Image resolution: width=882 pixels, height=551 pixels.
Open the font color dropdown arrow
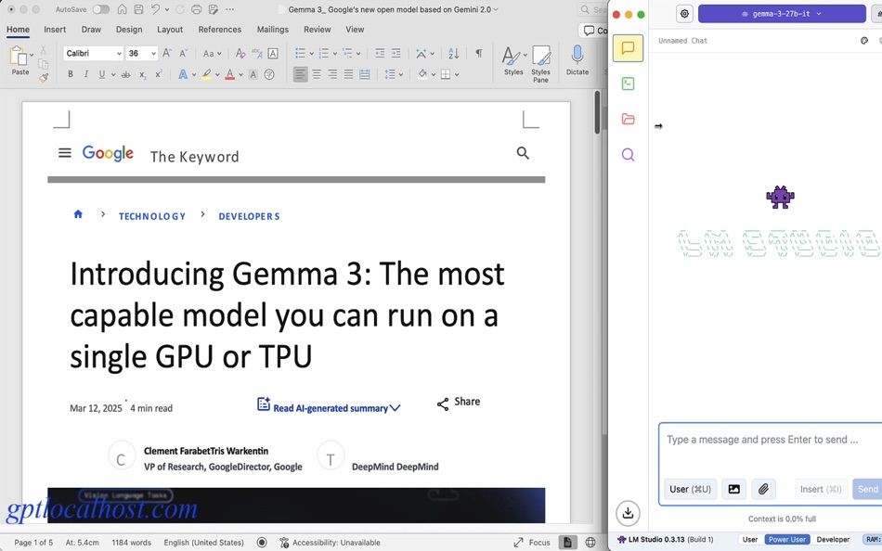240,74
